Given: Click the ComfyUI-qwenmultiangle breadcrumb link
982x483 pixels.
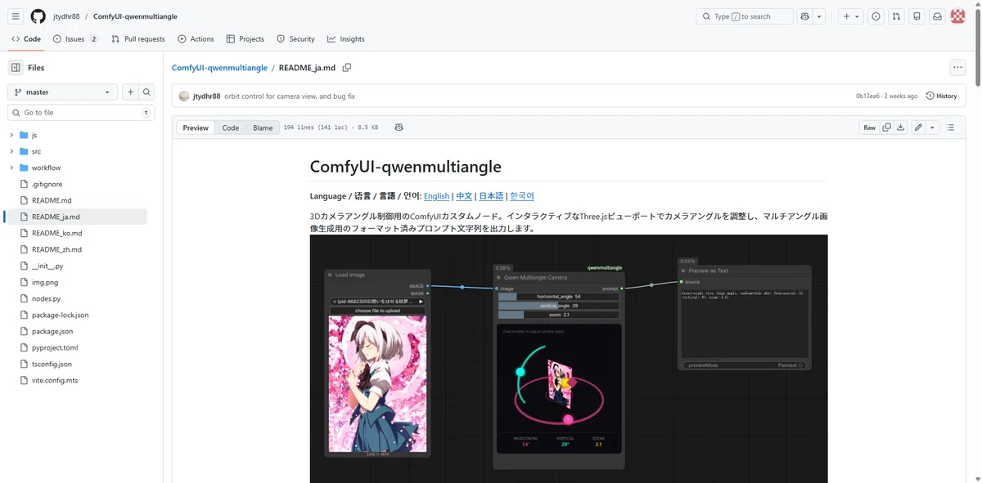Looking at the screenshot, I should pos(219,68).
